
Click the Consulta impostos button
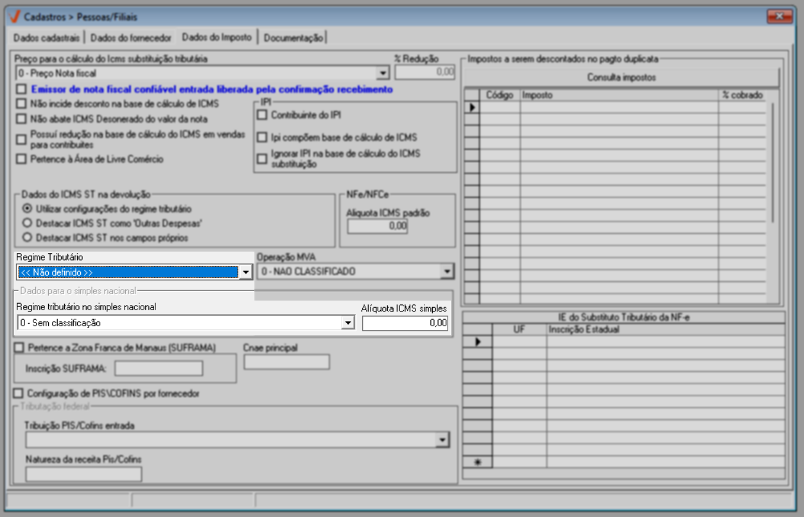(x=621, y=78)
